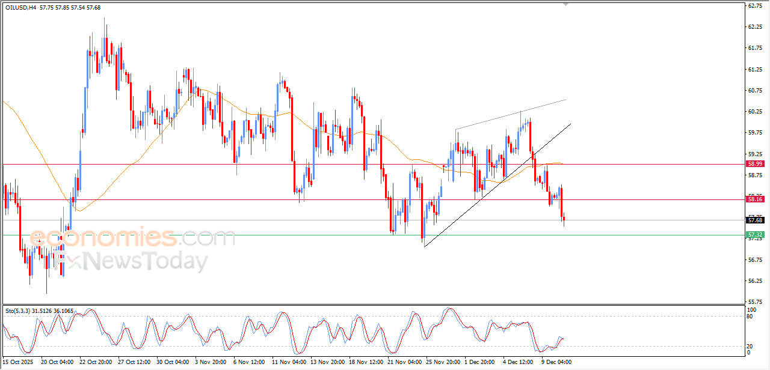This screenshot has width=770, height=370.
Task: Click the black 57.68 current price label
Action: pyautogui.click(x=755, y=220)
